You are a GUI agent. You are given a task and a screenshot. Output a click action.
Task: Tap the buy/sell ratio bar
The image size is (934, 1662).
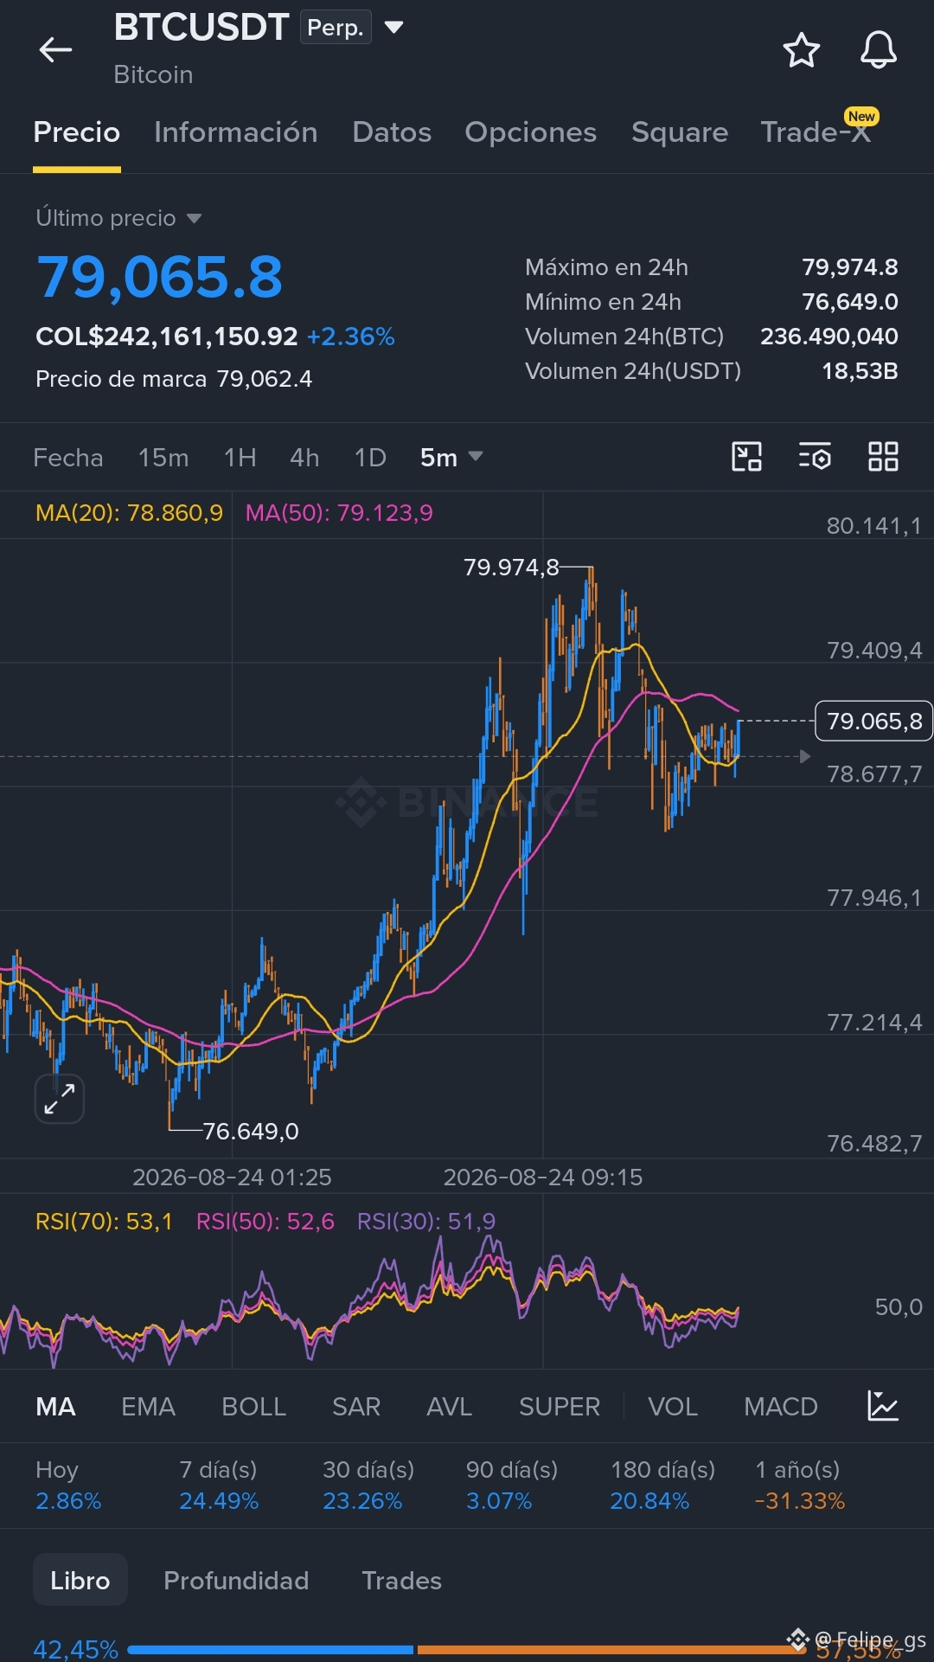pyautogui.click(x=467, y=1650)
